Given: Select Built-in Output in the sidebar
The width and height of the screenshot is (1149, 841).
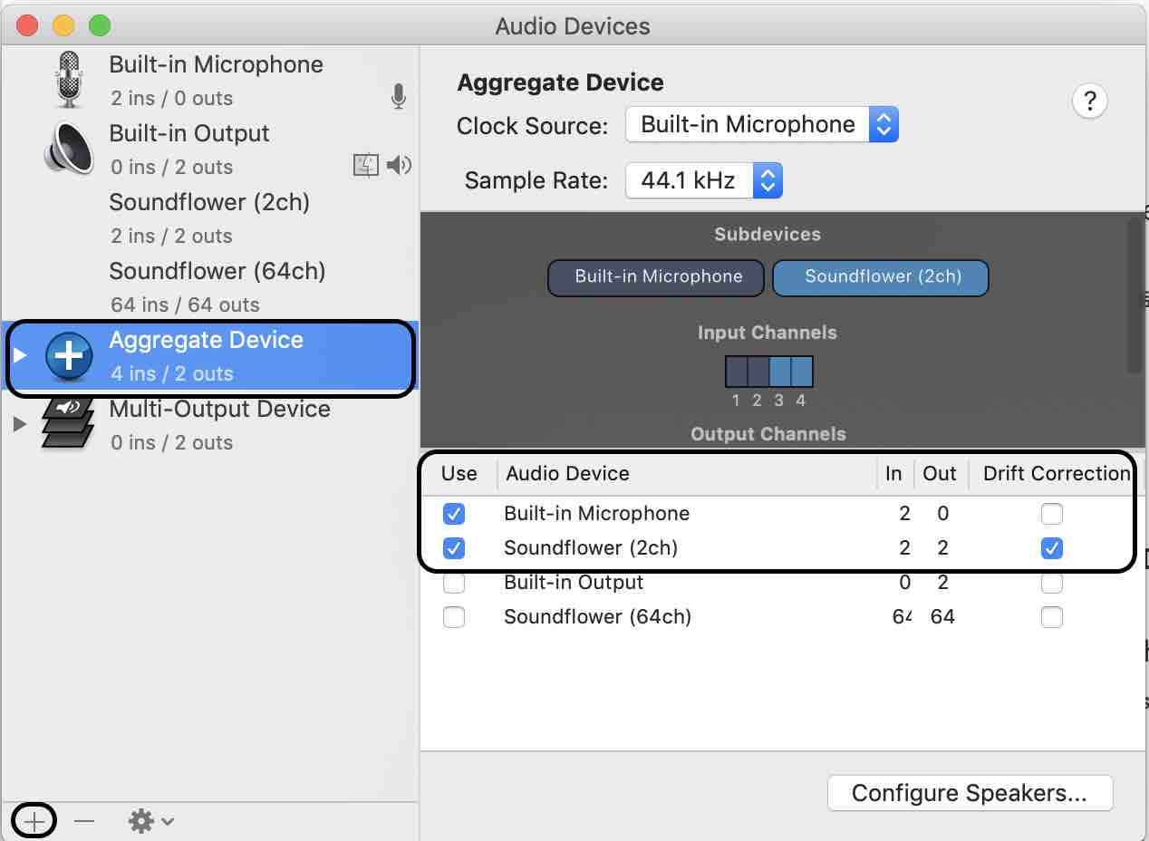Looking at the screenshot, I should [210, 149].
